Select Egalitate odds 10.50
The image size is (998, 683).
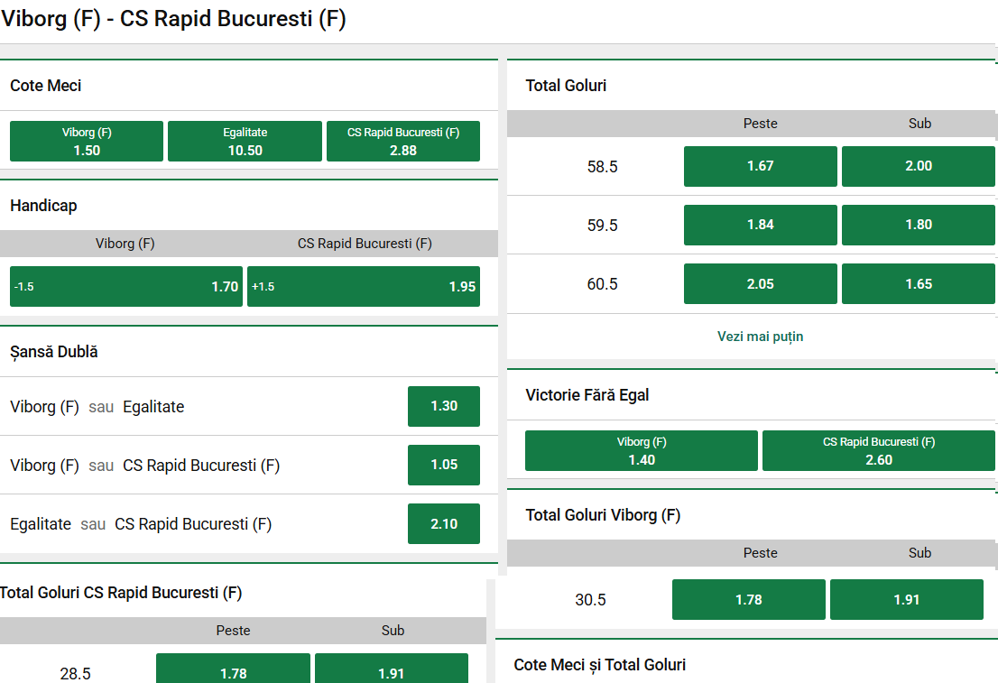pos(245,141)
